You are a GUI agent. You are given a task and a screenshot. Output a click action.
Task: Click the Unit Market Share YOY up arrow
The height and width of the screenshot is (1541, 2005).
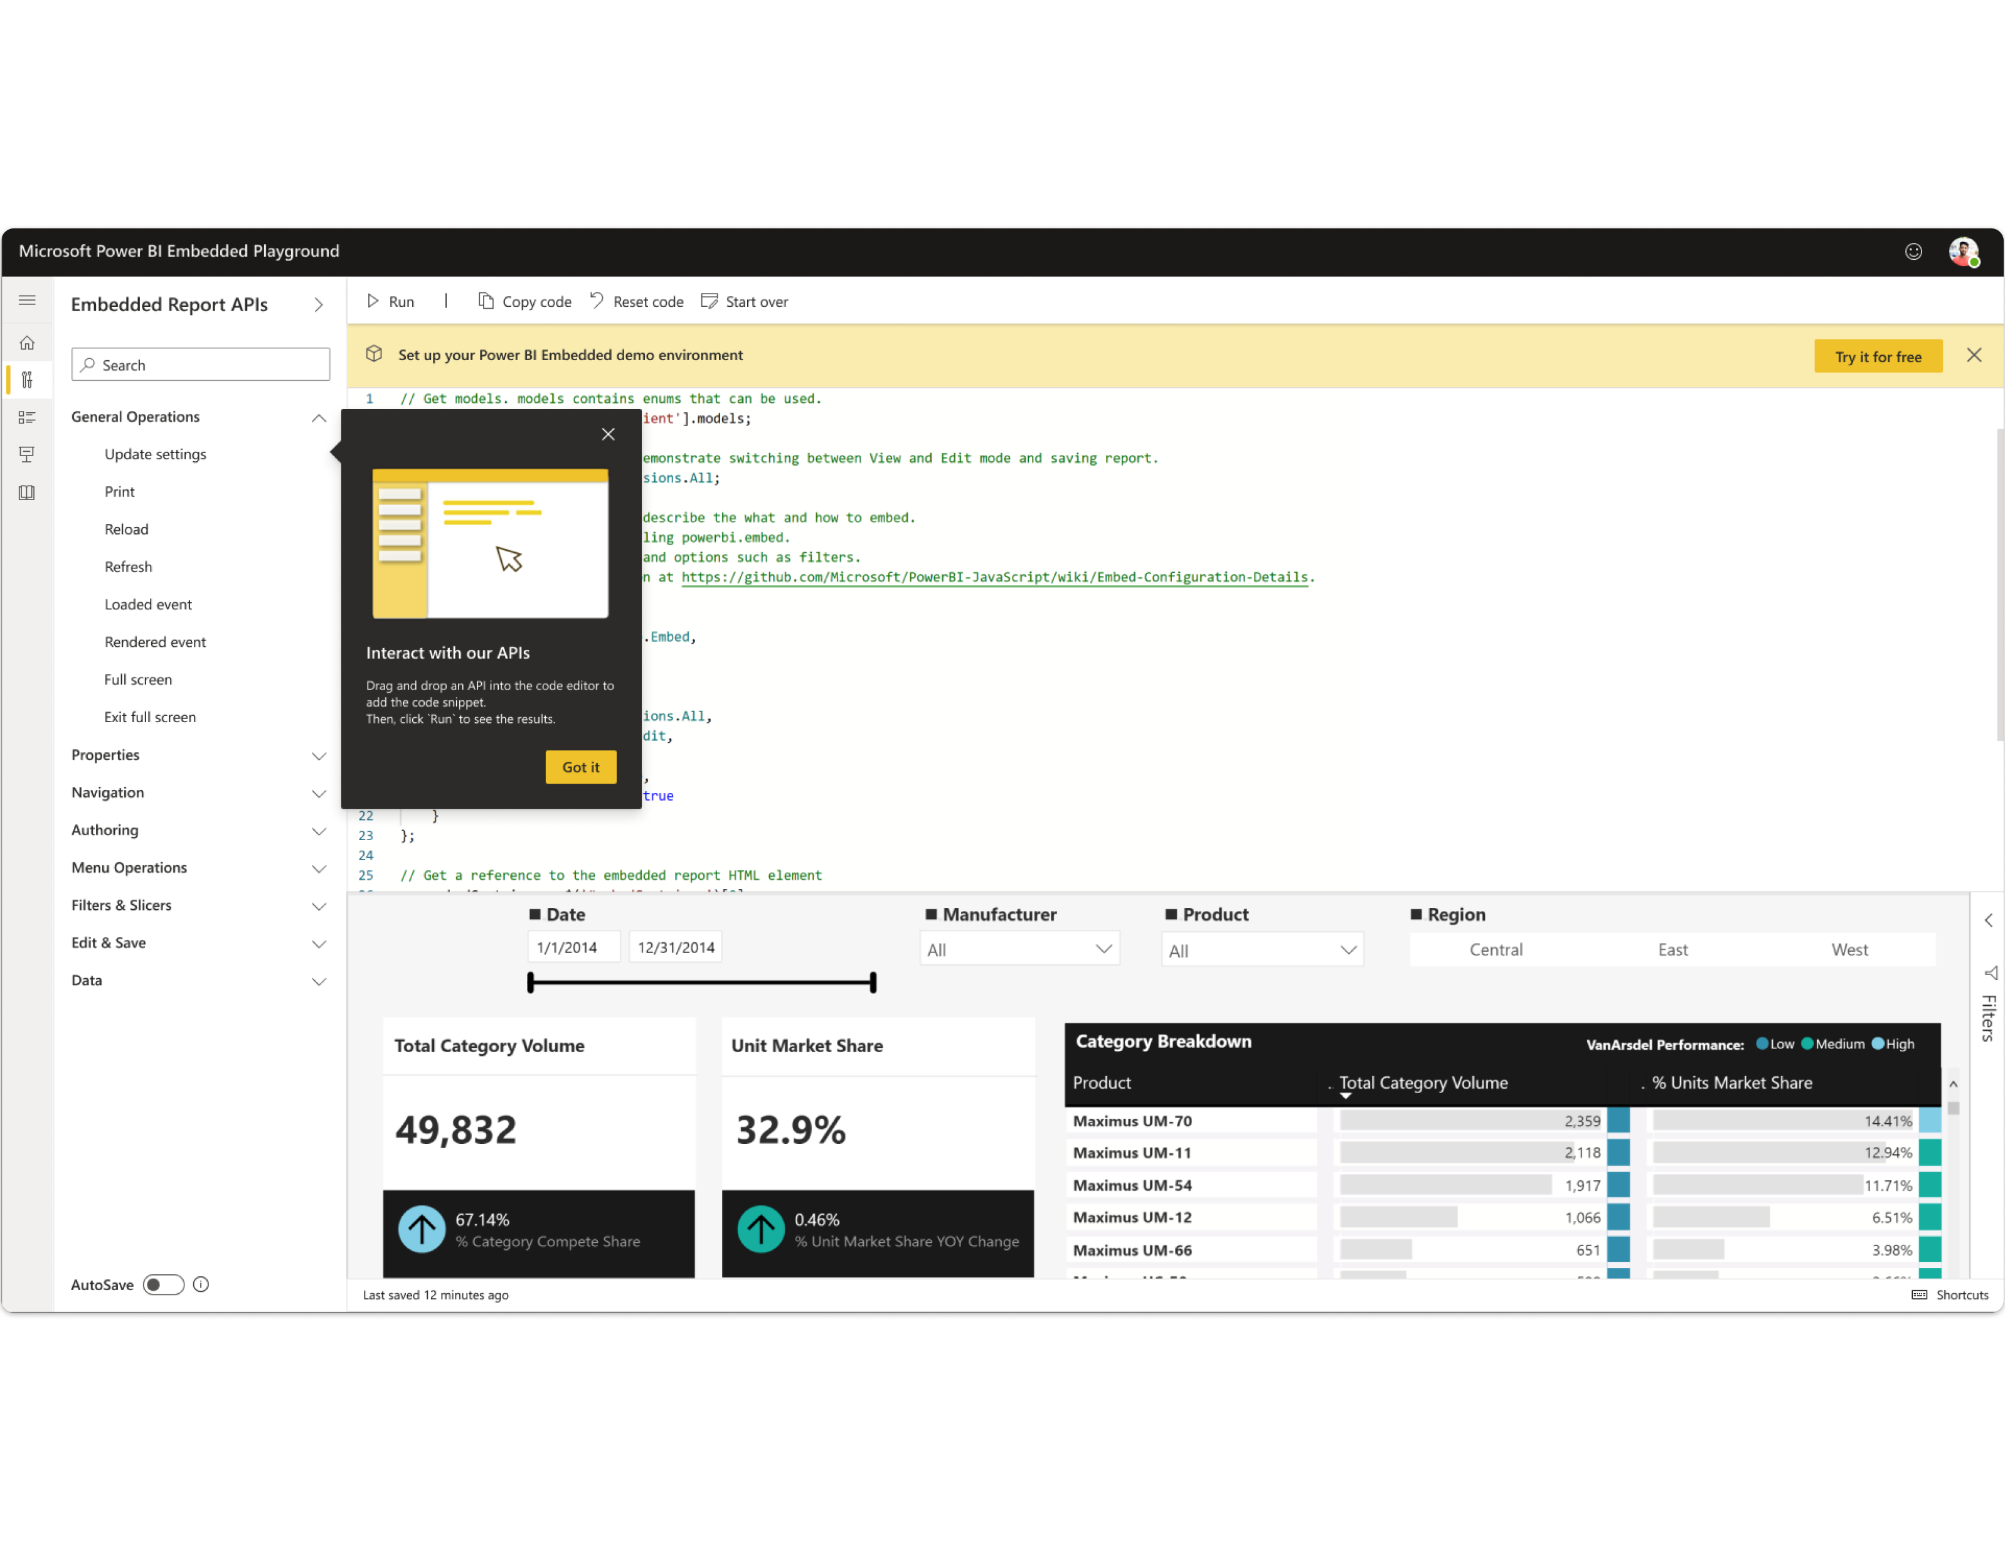[x=760, y=1229]
